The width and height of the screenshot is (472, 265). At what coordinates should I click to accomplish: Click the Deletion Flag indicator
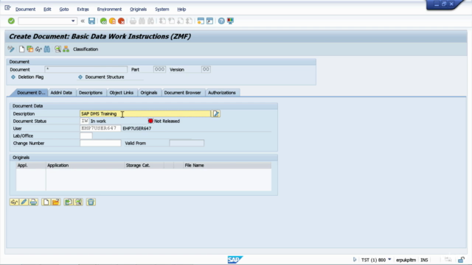click(13, 77)
